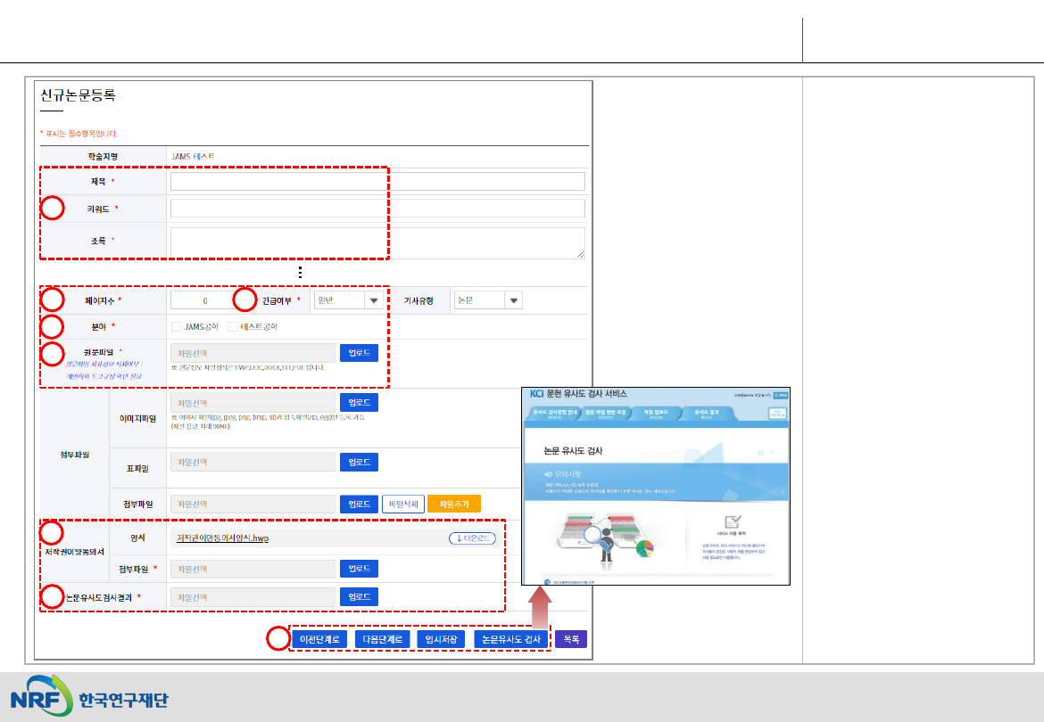Screen dimensions: 1044x722
Task: Click the 유의사항 speaker icon
Action: [548, 474]
